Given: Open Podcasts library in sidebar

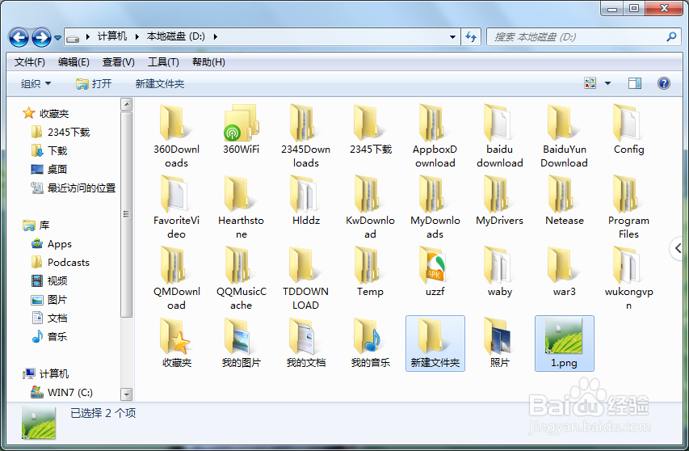Looking at the screenshot, I should click(x=61, y=263).
